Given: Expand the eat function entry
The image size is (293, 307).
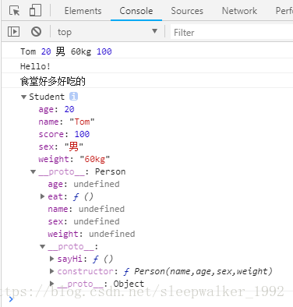Looking at the screenshot, I should click(42, 196).
